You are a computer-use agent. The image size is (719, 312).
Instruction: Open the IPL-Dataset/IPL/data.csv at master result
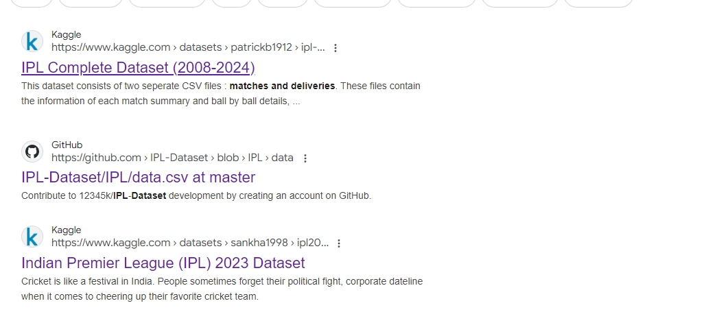click(x=138, y=178)
